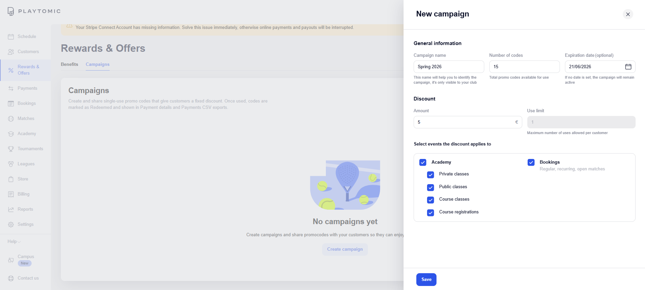The width and height of the screenshot is (645, 290).
Task: Click the Reports chart icon
Action: point(11,209)
